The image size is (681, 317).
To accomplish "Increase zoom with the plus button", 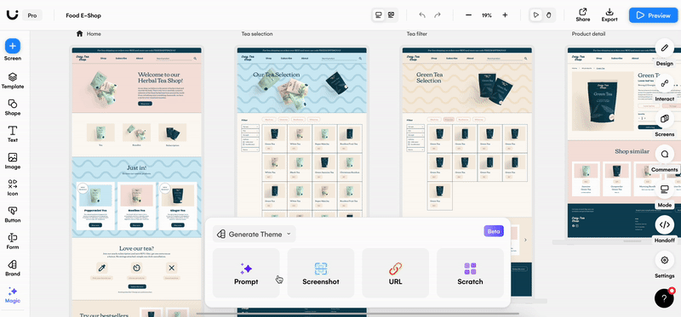I will pos(505,15).
